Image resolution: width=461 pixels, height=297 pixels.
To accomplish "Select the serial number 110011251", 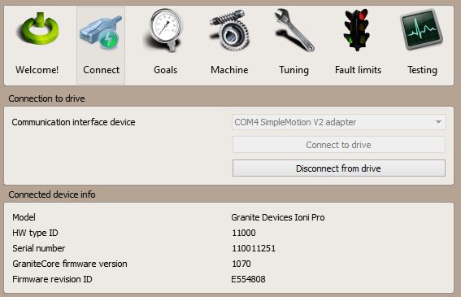I will click(254, 248).
